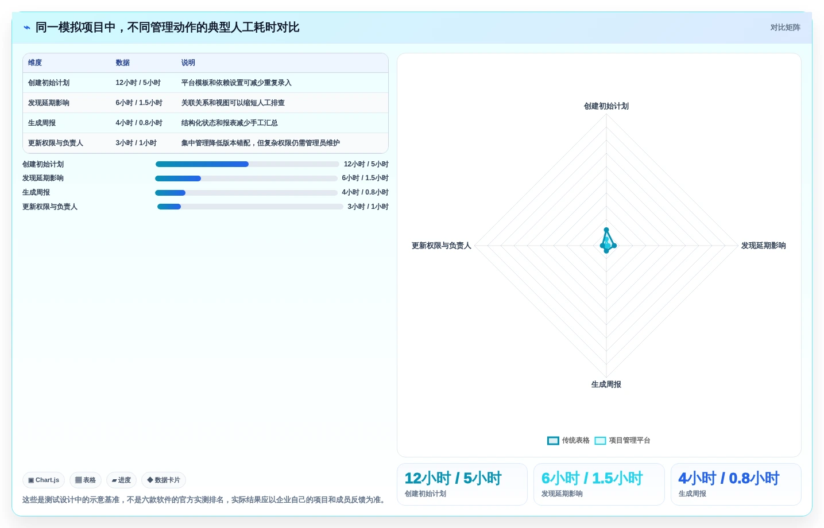
Task: Click the radar axis label 发现延期影响
Action: click(x=764, y=246)
